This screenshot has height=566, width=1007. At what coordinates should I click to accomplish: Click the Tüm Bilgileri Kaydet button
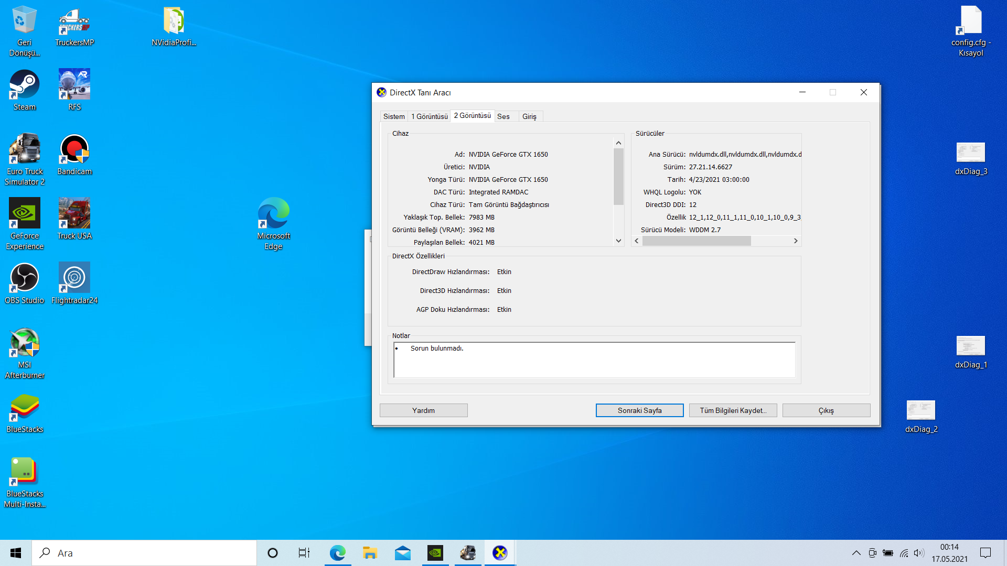tap(733, 410)
